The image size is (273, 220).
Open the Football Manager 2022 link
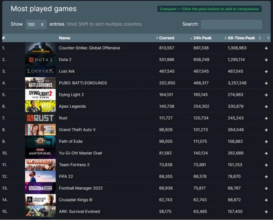pyautogui.click(x=81, y=188)
